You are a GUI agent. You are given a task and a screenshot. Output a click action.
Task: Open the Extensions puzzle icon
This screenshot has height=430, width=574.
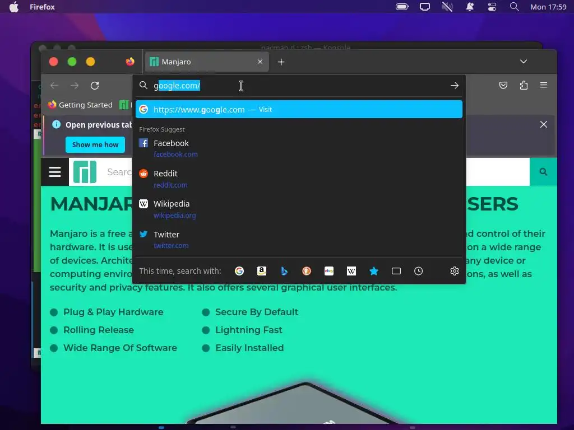tap(524, 85)
